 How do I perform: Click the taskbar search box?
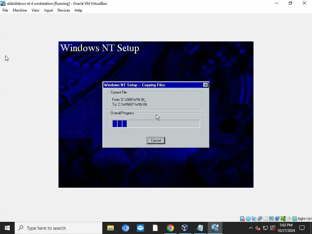(58, 228)
